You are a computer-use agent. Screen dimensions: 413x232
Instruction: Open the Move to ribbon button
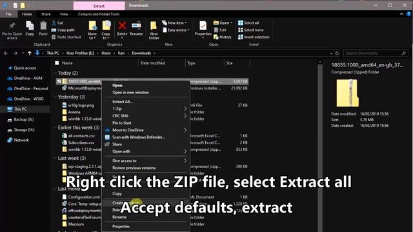pyautogui.click(x=92, y=30)
